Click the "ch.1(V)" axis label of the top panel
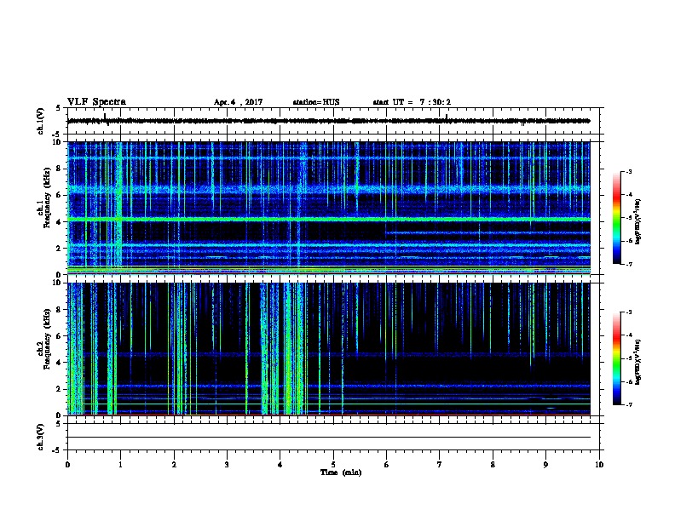This screenshot has height=521, width=675. 40,121
